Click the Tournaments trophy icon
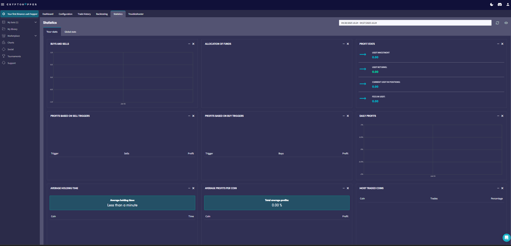 [x=4, y=56]
